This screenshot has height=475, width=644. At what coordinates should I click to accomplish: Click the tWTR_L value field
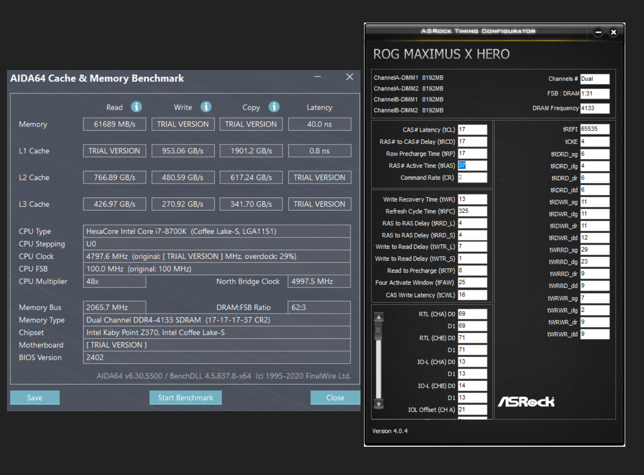coord(472,247)
